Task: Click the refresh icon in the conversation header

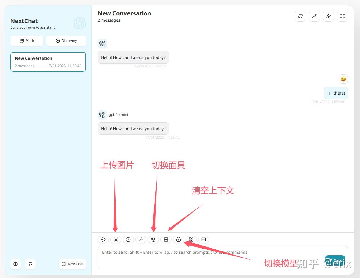Action: (x=300, y=16)
